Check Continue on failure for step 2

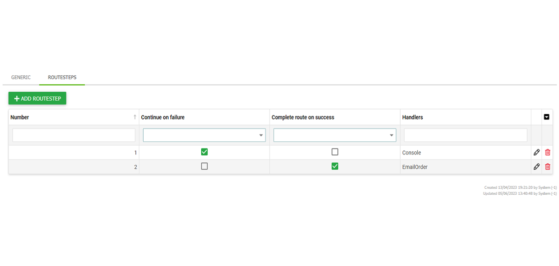[204, 166]
